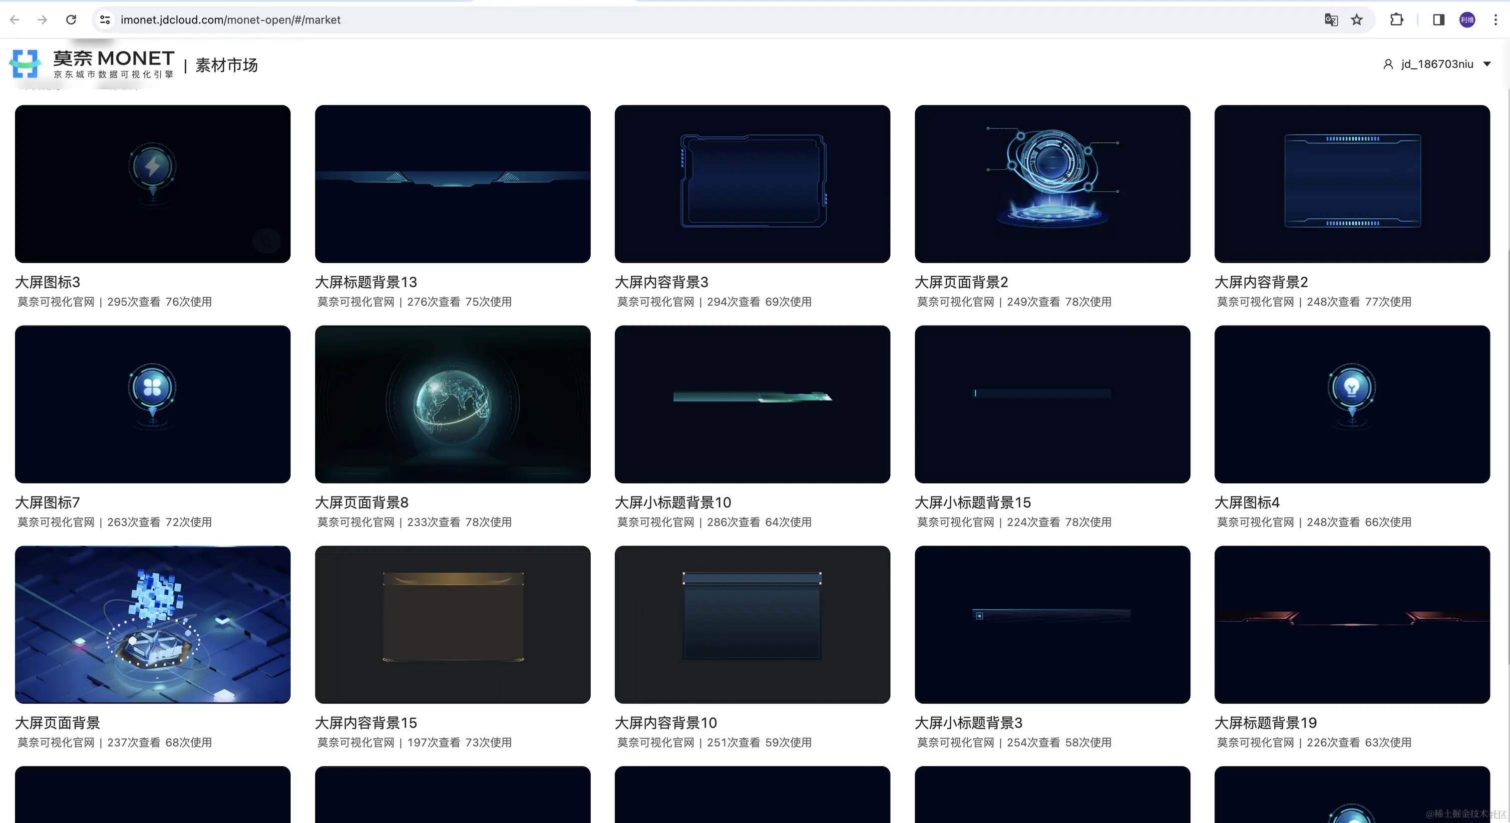This screenshot has height=823, width=1510.
Task: Click the Monet logo icon
Action: click(25, 63)
